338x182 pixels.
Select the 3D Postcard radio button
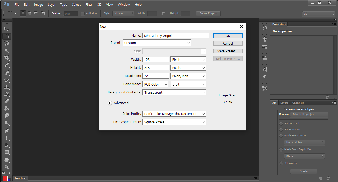[x=281, y=124]
